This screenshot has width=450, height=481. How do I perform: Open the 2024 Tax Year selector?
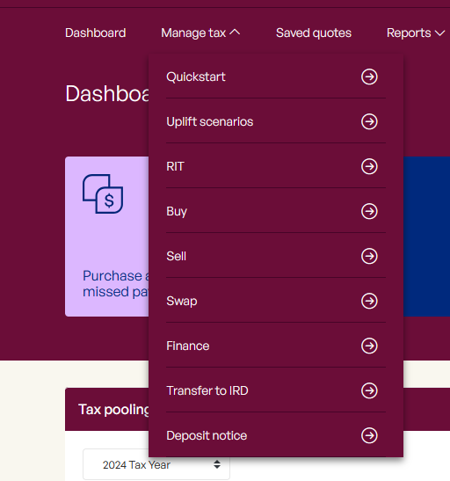[156, 464]
